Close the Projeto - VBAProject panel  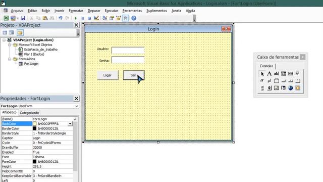(76, 25)
